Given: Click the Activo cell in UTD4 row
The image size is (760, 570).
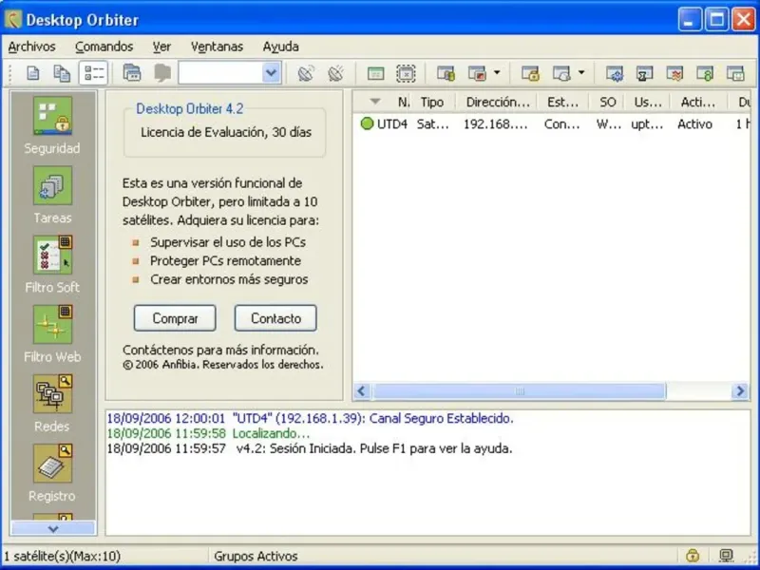Looking at the screenshot, I should 695,124.
